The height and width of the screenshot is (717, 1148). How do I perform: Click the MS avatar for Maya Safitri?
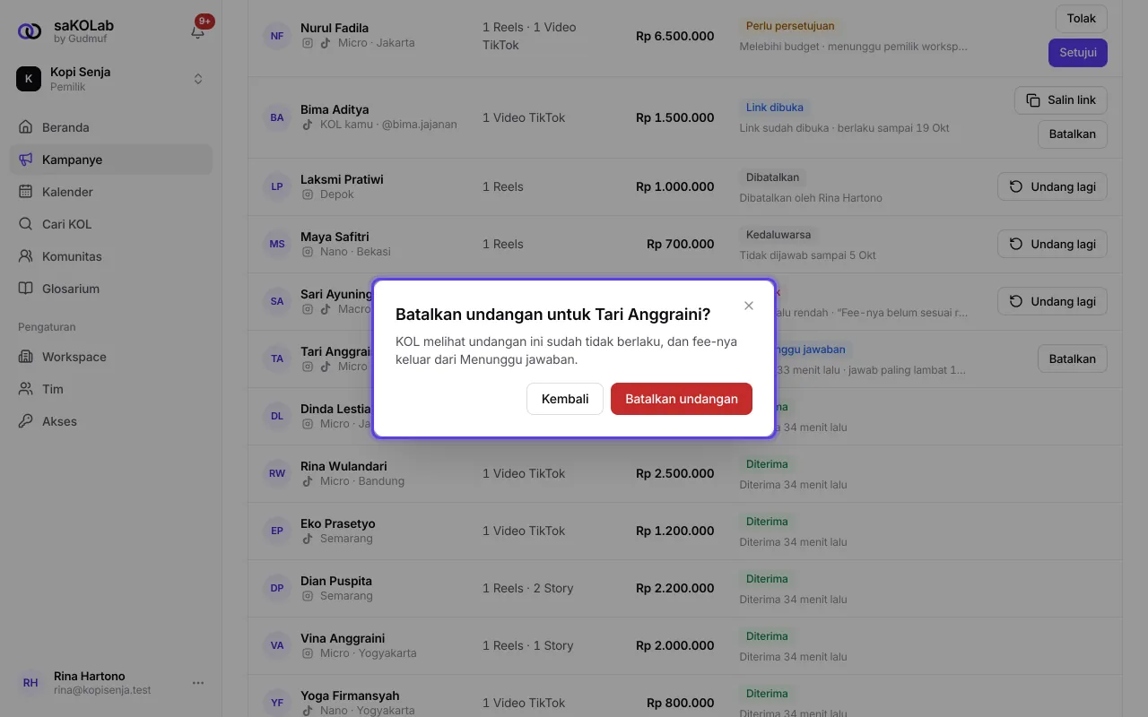click(277, 244)
